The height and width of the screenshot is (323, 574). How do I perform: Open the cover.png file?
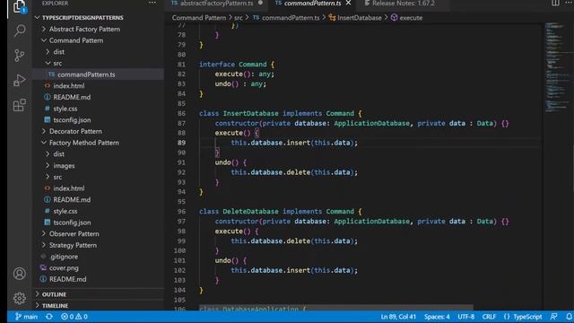tap(64, 267)
